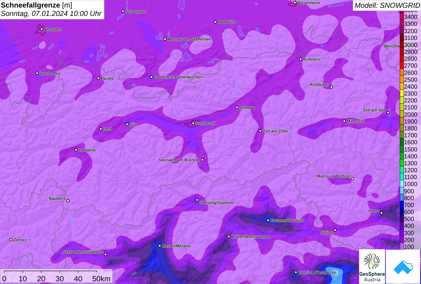
Task: Click the 'Matrei in Osttirol' label
Action: pos(333,176)
